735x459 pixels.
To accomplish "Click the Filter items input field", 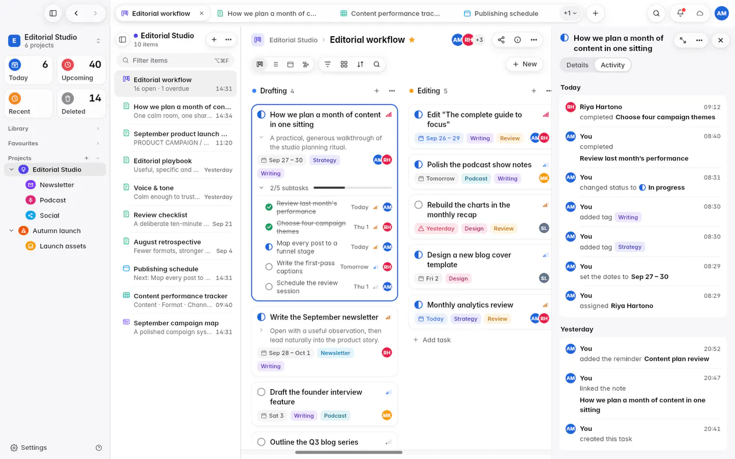I will tap(175, 60).
